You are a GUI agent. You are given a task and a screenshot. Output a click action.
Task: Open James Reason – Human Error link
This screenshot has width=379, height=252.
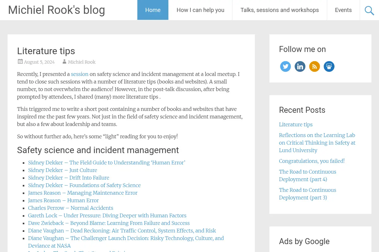63,200
